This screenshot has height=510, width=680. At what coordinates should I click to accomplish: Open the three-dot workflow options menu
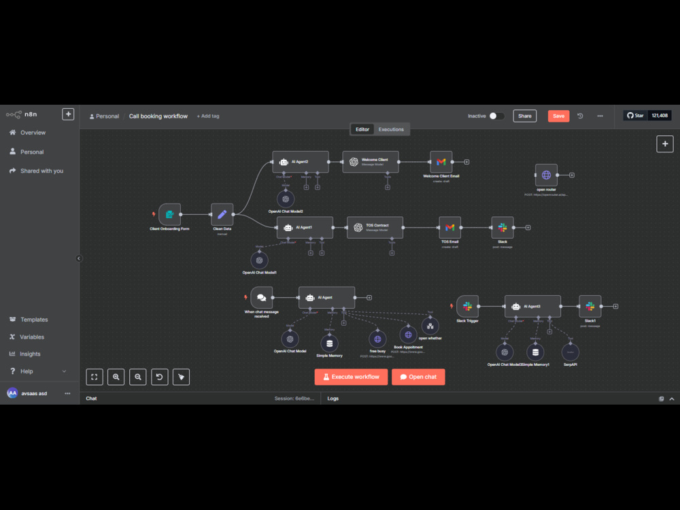coord(600,116)
